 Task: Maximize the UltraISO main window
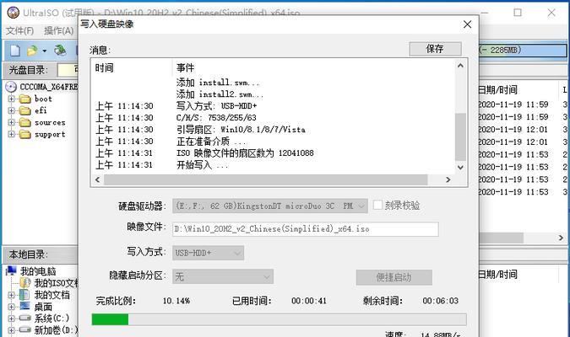tap(518, 13)
